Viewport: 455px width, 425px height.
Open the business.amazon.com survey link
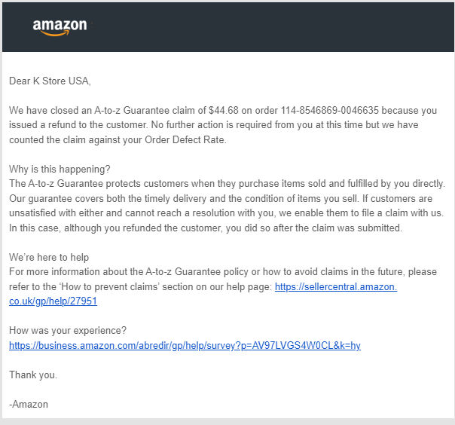click(x=185, y=345)
